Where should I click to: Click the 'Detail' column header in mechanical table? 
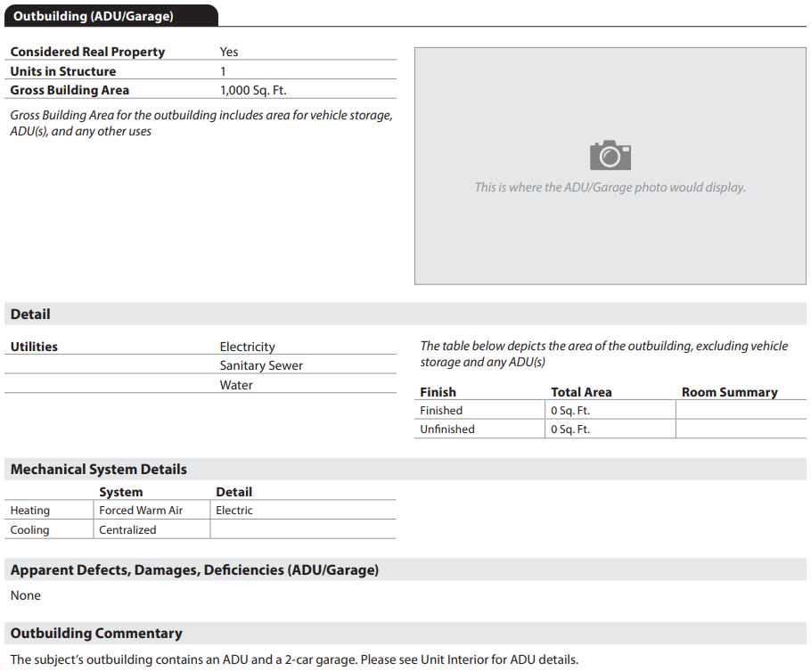(233, 492)
